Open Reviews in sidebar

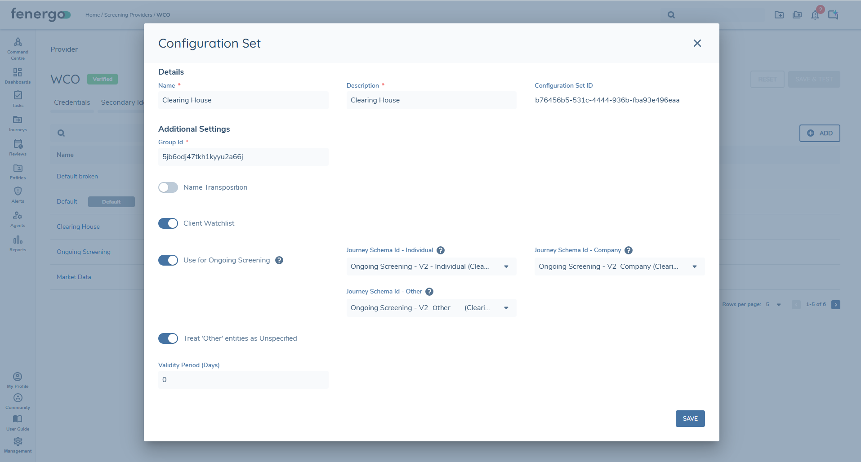(18, 147)
